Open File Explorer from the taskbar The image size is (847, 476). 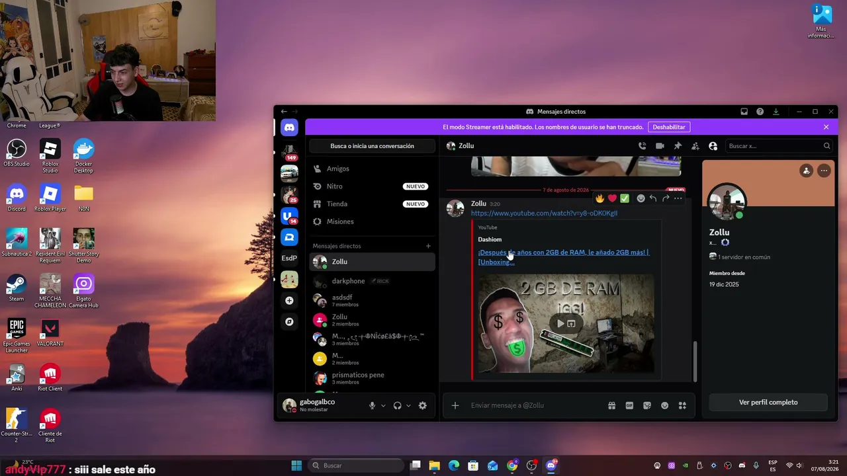coord(434,465)
